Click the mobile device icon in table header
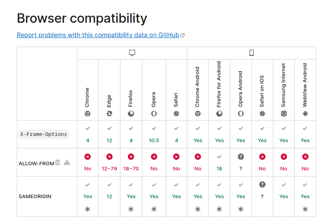This screenshot has width=321, height=224. 252,53
